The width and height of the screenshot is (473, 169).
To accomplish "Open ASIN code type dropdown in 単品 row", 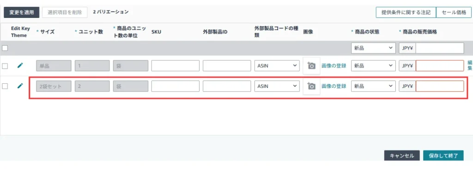I will point(277,66).
